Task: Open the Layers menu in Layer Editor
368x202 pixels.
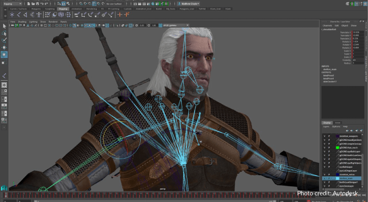Action: coord(325,126)
